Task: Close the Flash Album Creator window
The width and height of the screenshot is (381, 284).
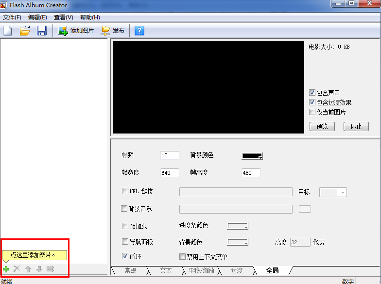Action: coord(369,4)
